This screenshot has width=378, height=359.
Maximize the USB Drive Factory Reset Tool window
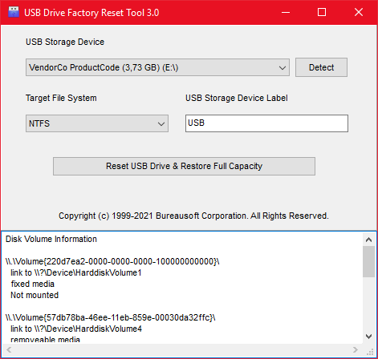click(x=322, y=12)
